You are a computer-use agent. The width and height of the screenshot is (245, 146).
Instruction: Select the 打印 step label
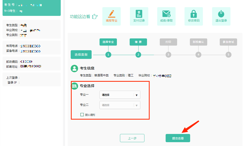(168, 42)
